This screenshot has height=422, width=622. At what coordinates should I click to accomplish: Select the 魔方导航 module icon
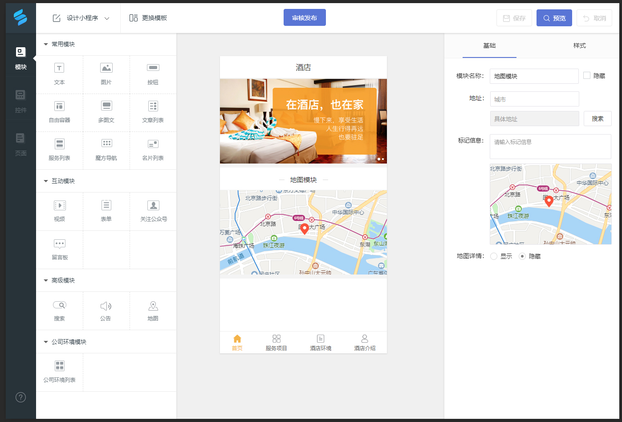click(x=106, y=143)
